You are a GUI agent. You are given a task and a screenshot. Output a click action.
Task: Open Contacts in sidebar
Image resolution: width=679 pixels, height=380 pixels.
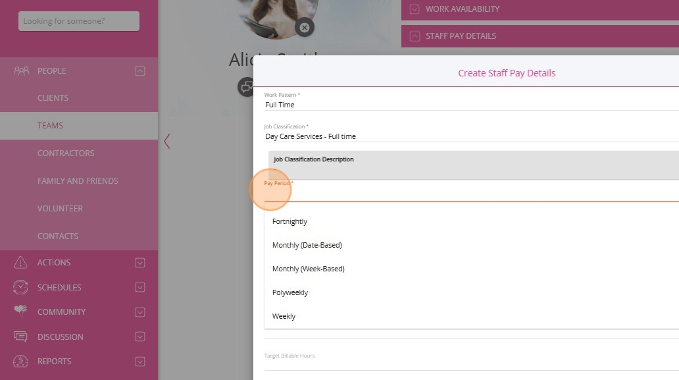pos(79,236)
